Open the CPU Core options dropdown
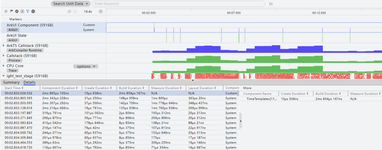Viewport: 382px width, 150px height. click(x=86, y=67)
